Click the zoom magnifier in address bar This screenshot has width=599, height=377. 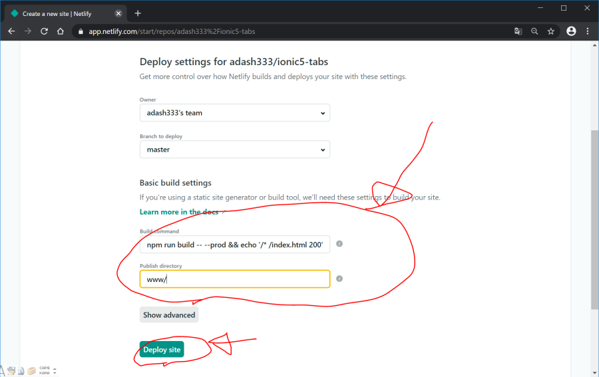click(x=534, y=31)
